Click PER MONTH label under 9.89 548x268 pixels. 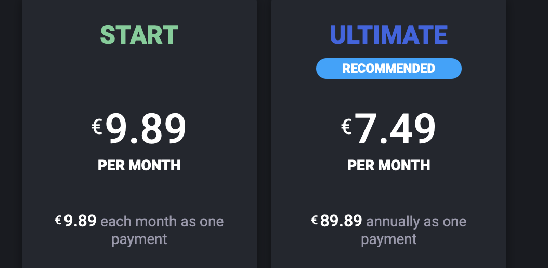pyautogui.click(x=139, y=165)
